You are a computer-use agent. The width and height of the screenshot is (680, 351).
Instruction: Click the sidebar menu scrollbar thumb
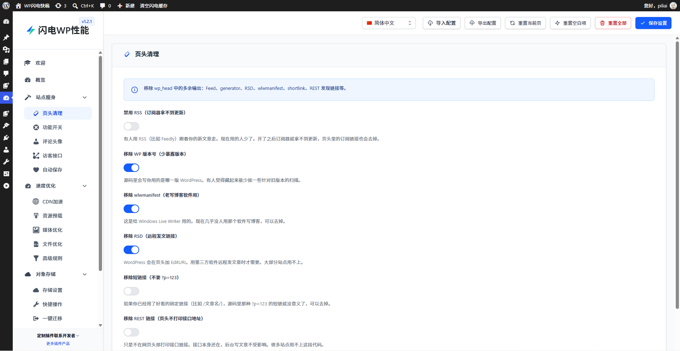point(100,163)
